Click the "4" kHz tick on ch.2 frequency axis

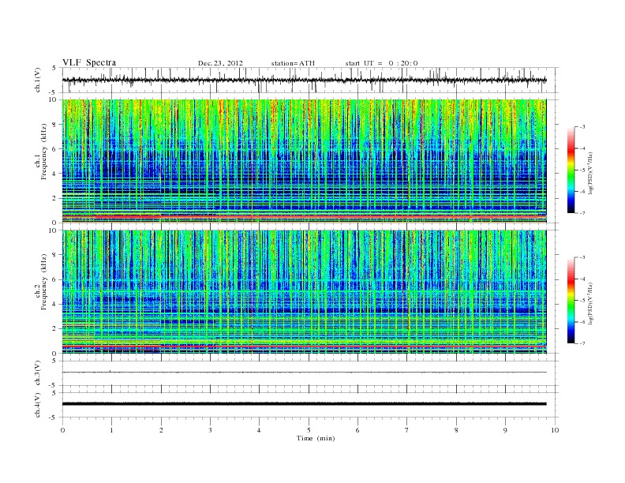[55, 305]
